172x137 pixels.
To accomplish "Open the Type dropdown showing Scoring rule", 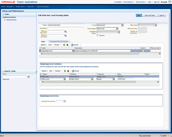I will coord(122,25).
